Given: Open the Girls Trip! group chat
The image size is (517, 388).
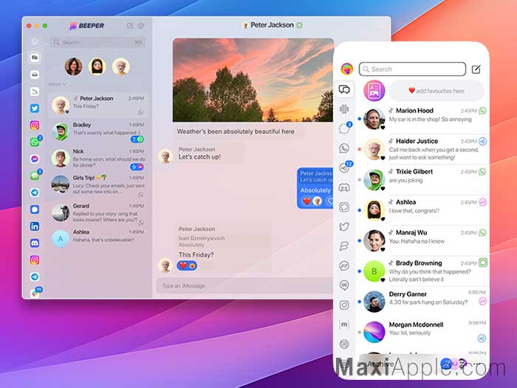Looking at the screenshot, I should coord(98,186).
